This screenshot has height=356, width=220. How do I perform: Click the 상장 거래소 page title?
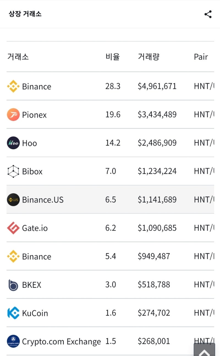[x=25, y=14]
